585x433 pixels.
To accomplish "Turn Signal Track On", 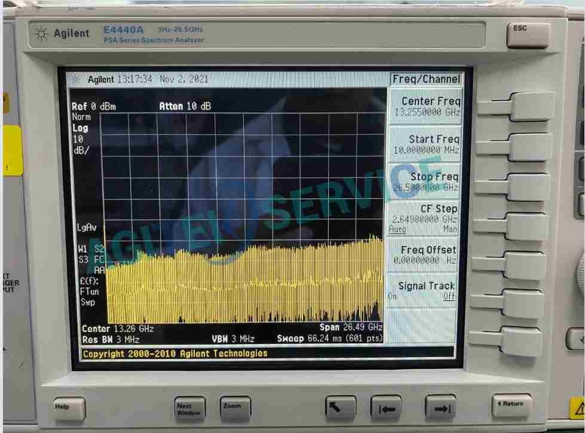I will coord(393,296).
